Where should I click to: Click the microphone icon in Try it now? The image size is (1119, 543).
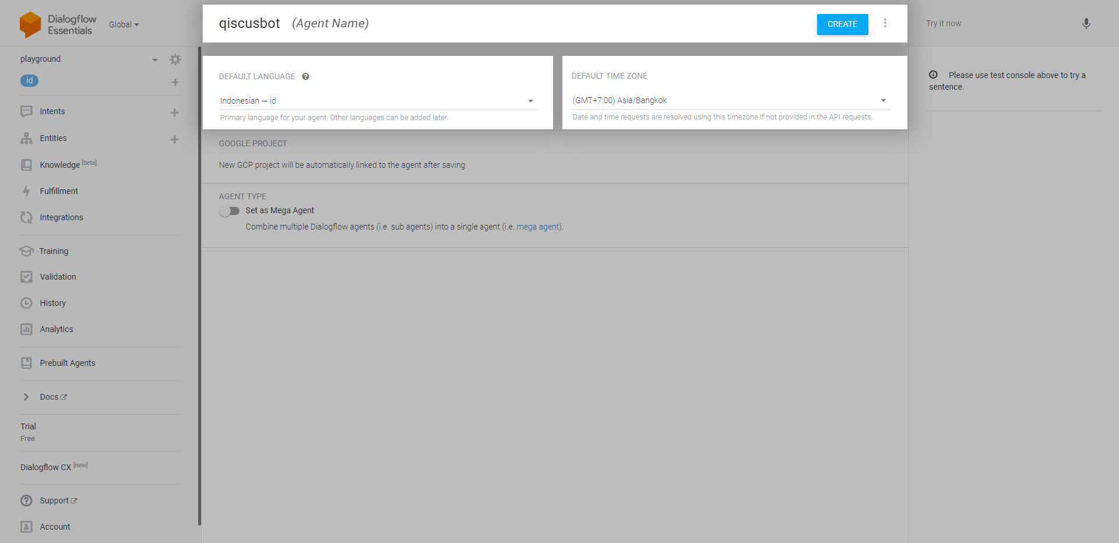pos(1086,24)
